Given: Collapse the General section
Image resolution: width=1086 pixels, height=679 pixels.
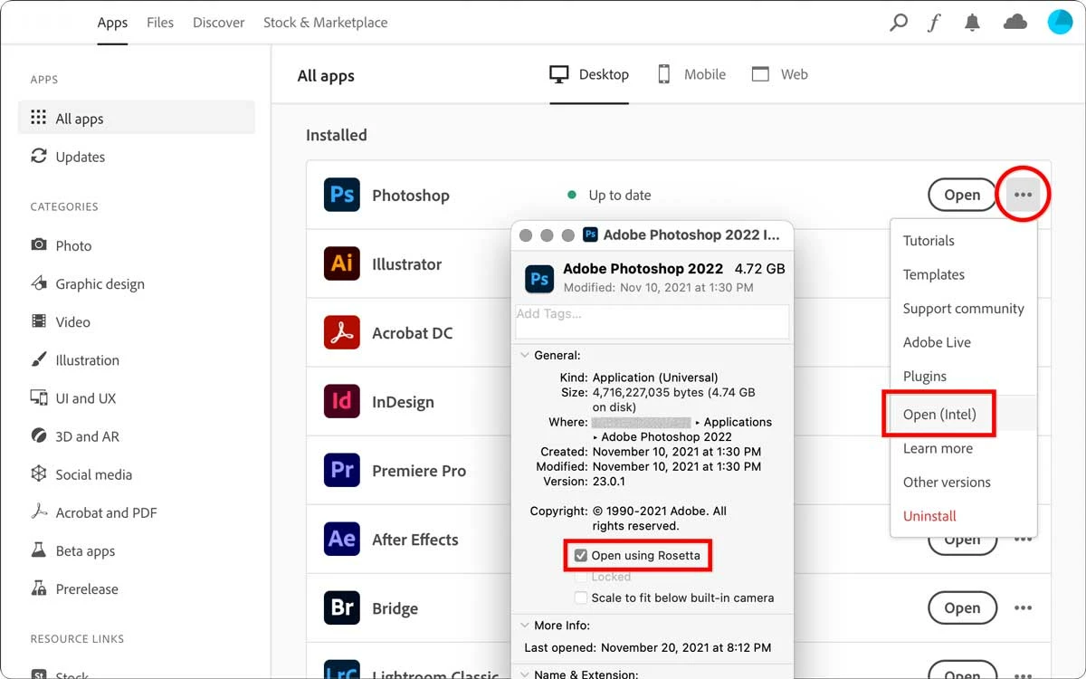Looking at the screenshot, I should pos(525,356).
